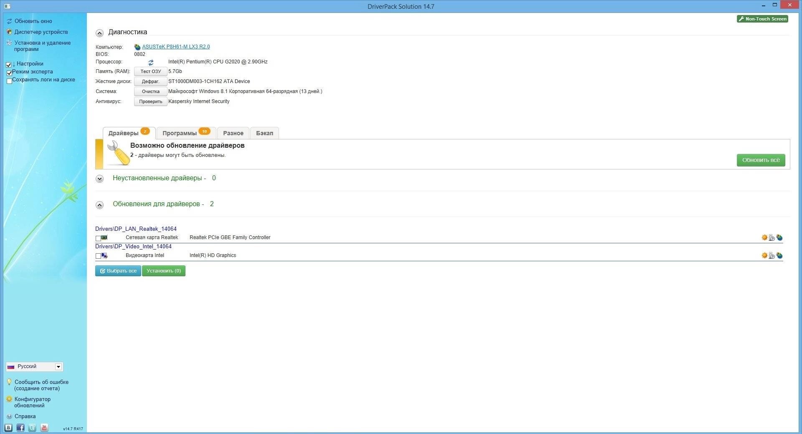Expand Неустановленные драйверы section
The image size is (802, 434).
click(x=99, y=179)
